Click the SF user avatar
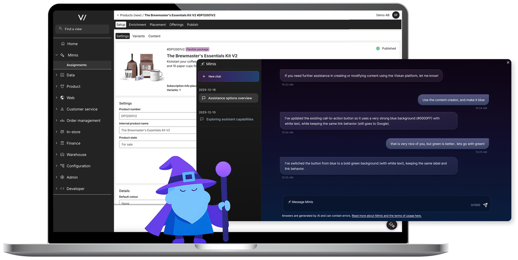This screenshot has height=260, width=518. pos(396,15)
